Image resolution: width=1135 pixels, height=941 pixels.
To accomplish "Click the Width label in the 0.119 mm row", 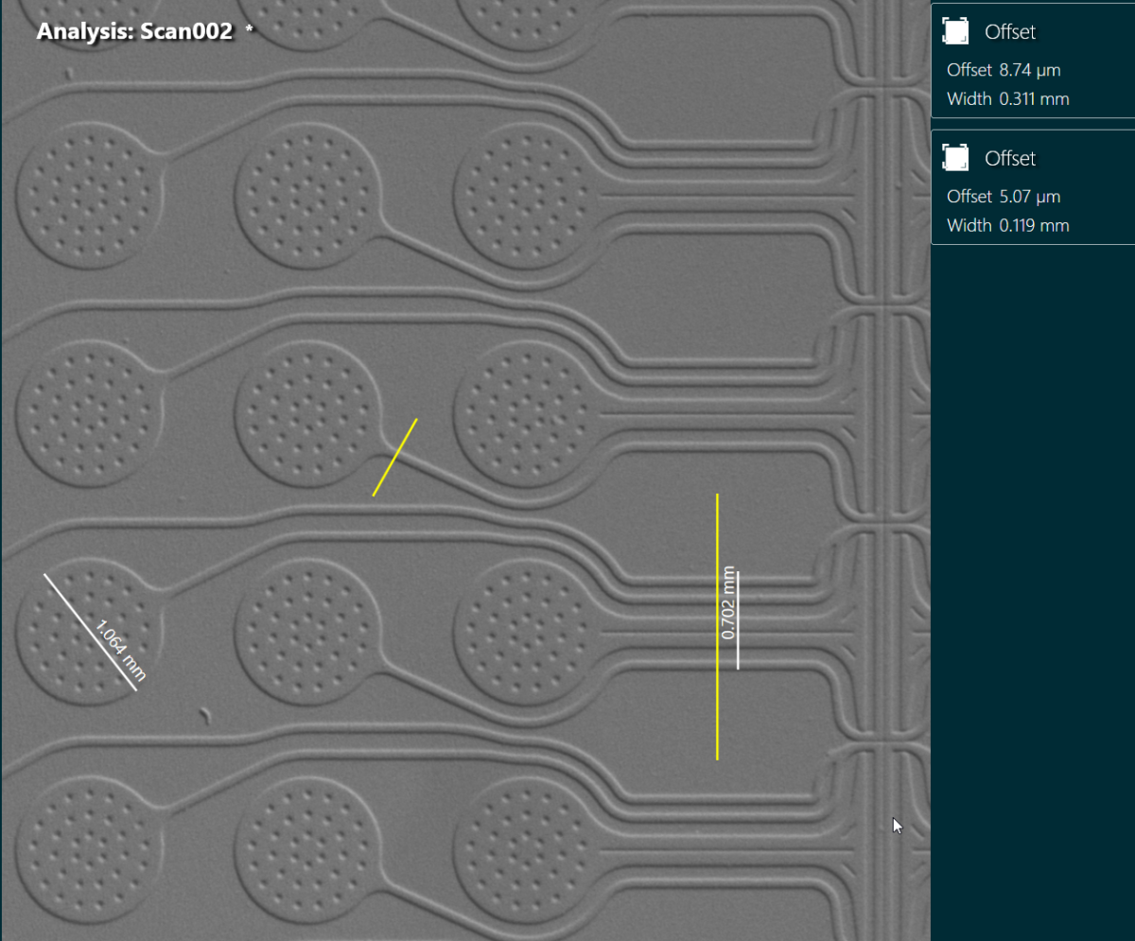I will pos(969,225).
